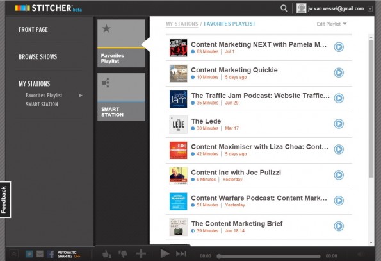Viewport: 381px width, 261px height.
Task: Open the search magnifier icon
Action: click(284, 8)
